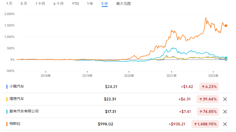
Task: Select the 5 天 time range
Action: coord(24,4)
